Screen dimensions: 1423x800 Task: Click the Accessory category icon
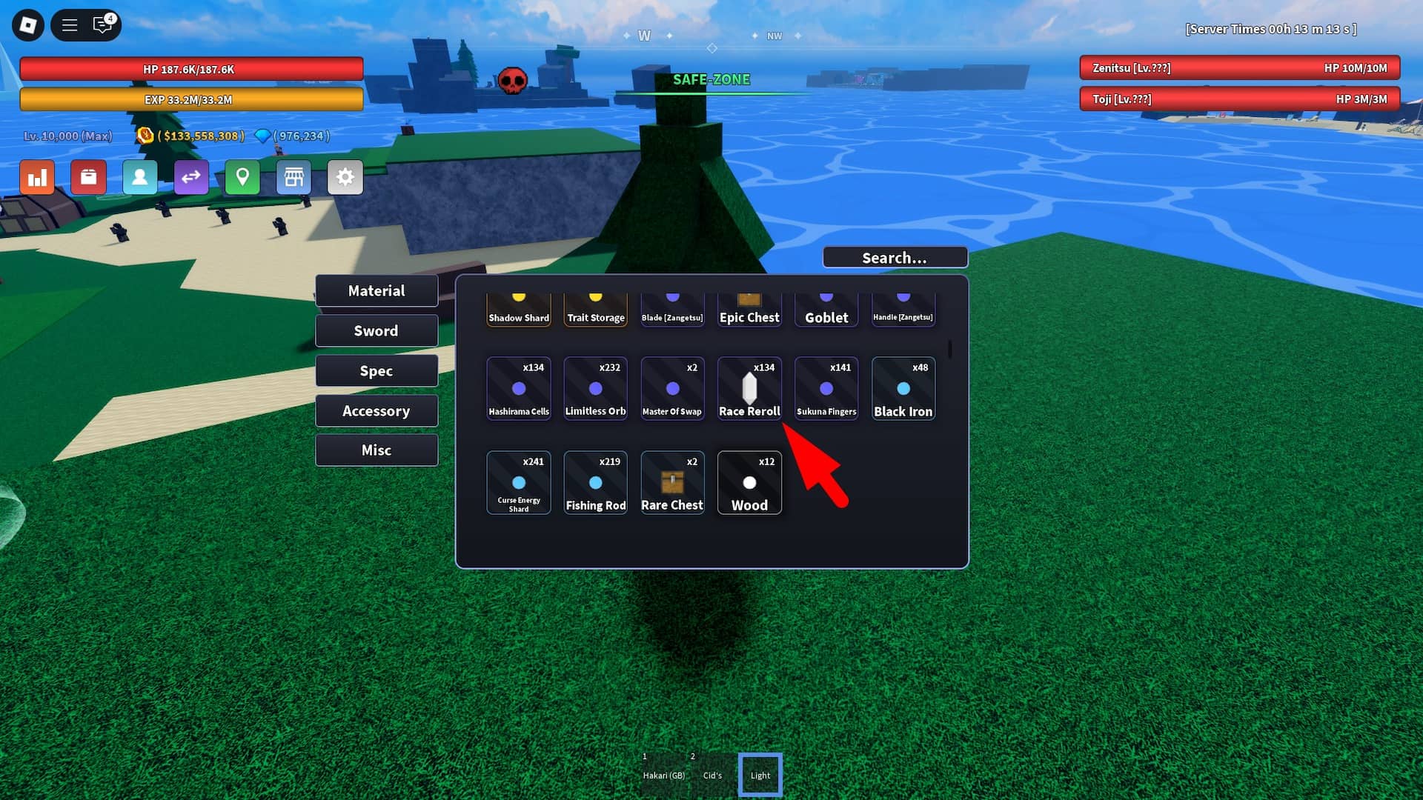click(377, 410)
